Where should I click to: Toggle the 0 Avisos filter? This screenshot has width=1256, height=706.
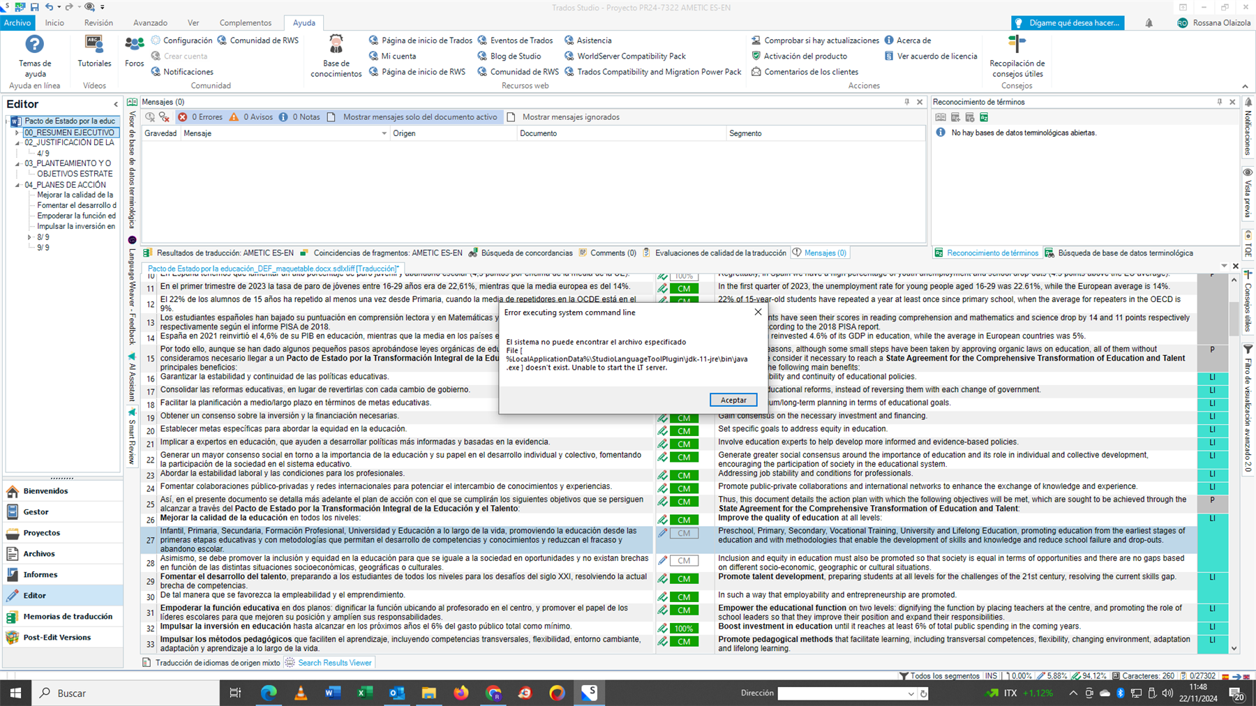251,117
